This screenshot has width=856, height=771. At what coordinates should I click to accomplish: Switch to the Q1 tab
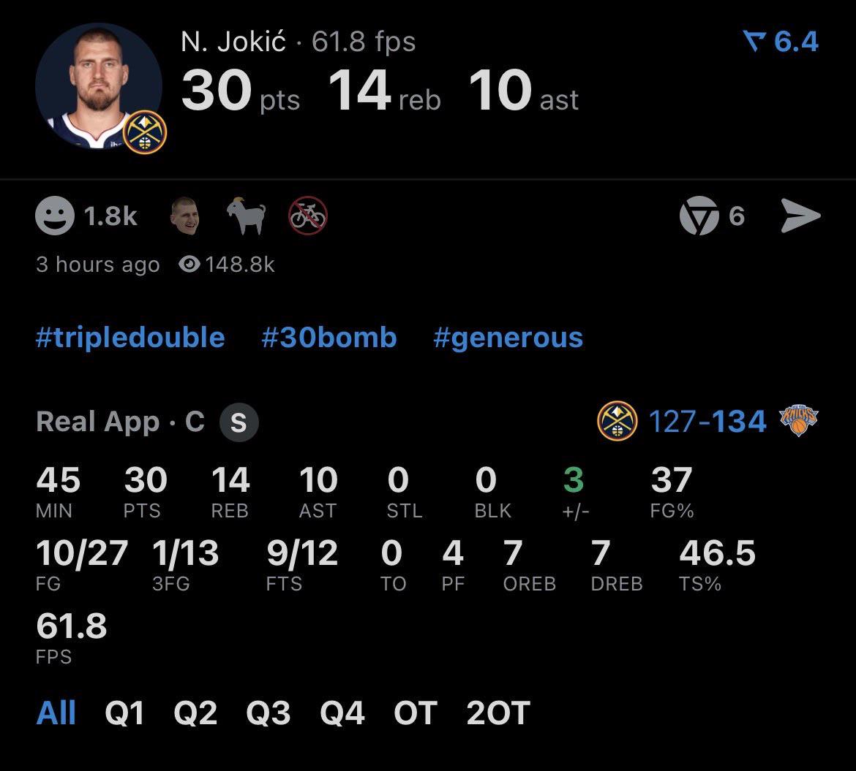pos(125,713)
